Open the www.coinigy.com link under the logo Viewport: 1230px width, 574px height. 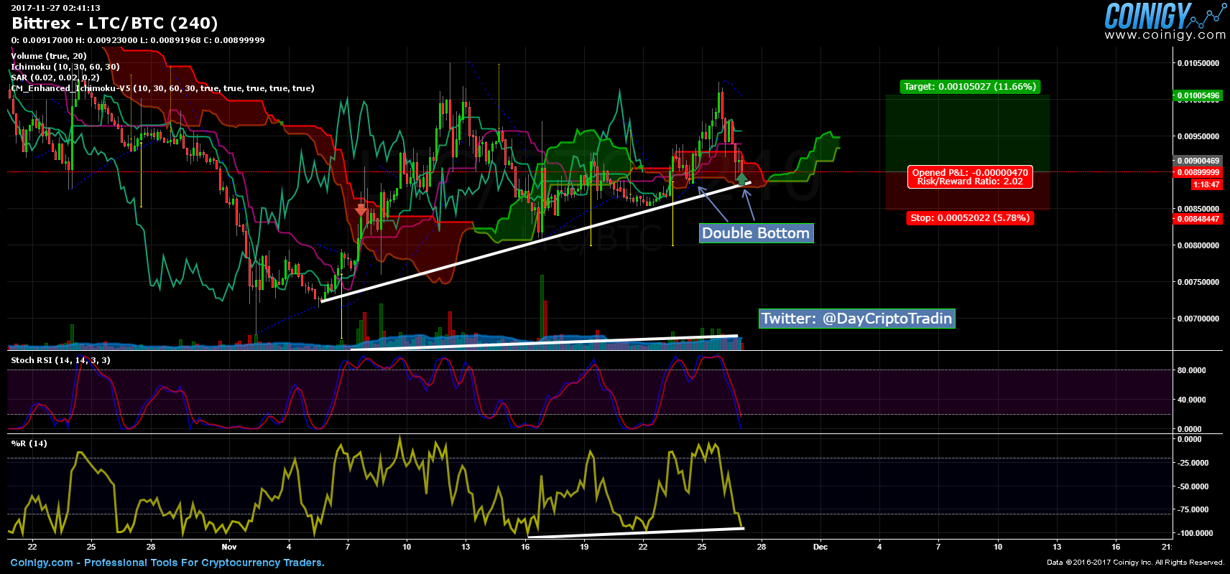point(1165,34)
